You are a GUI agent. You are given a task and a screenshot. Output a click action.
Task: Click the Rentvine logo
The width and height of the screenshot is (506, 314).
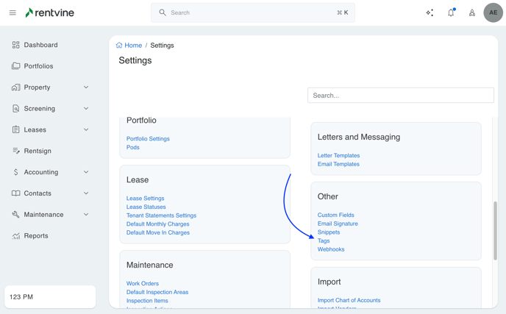coord(50,13)
